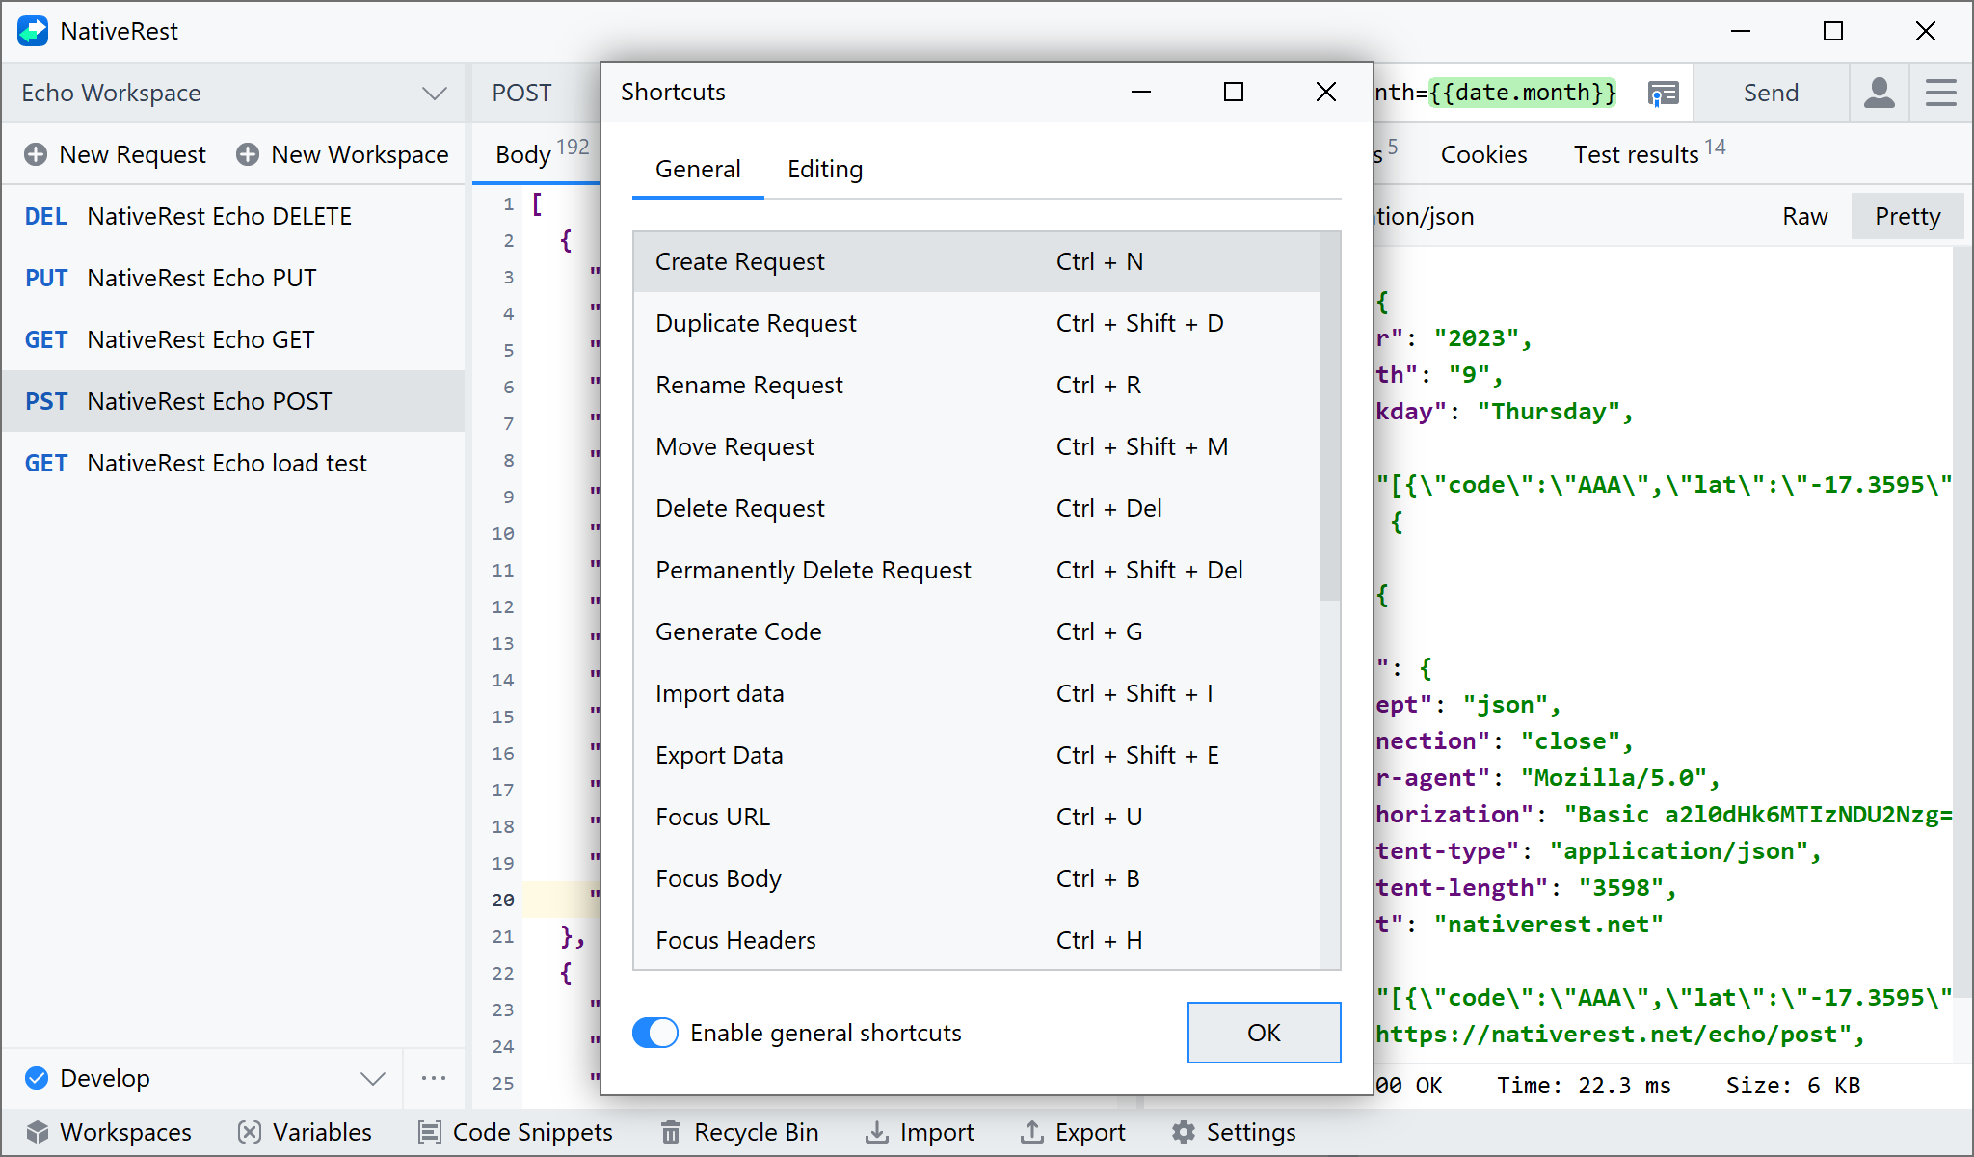Viewport: 1974px width, 1157px height.
Task: Select NativeRest Echo POST request
Action: coord(233,401)
